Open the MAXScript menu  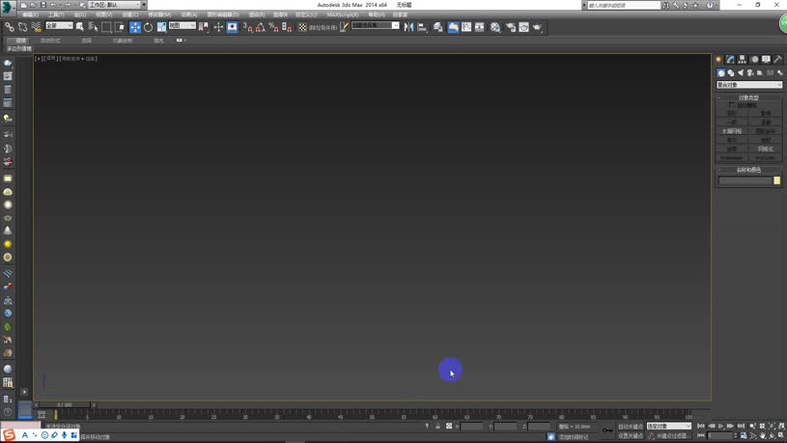pos(342,14)
